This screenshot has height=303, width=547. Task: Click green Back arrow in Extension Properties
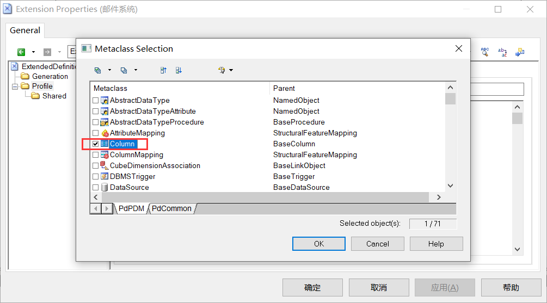click(x=21, y=52)
